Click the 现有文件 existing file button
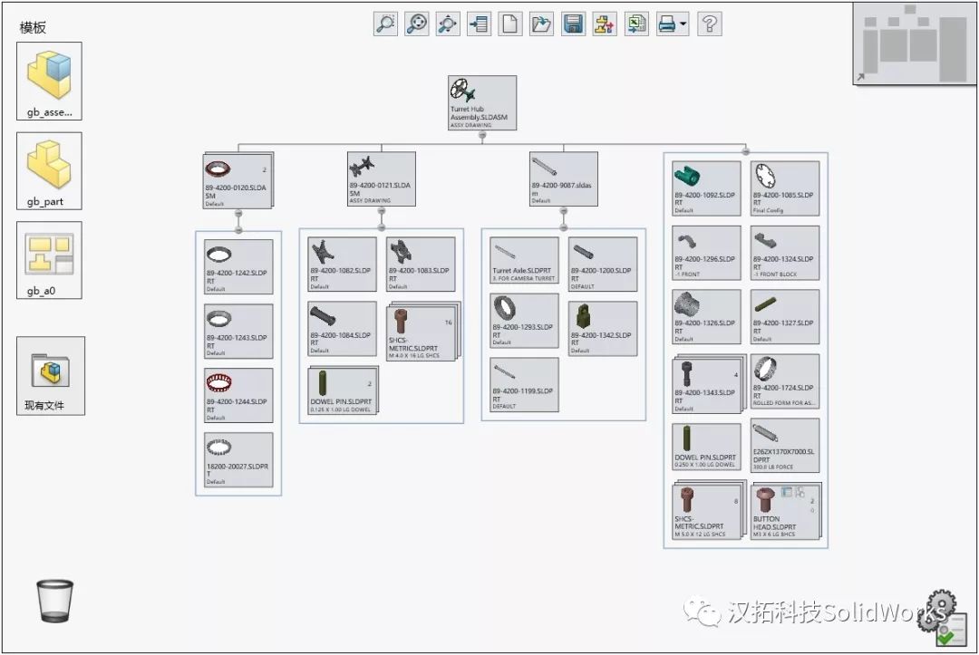 pyautogui.click(x=51, y=376)
